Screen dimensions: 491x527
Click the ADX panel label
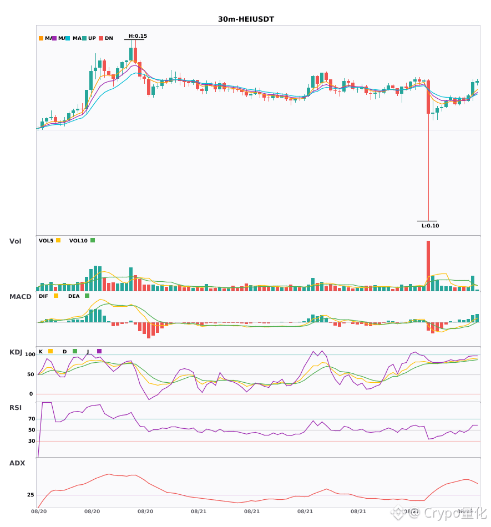[17, 463]
